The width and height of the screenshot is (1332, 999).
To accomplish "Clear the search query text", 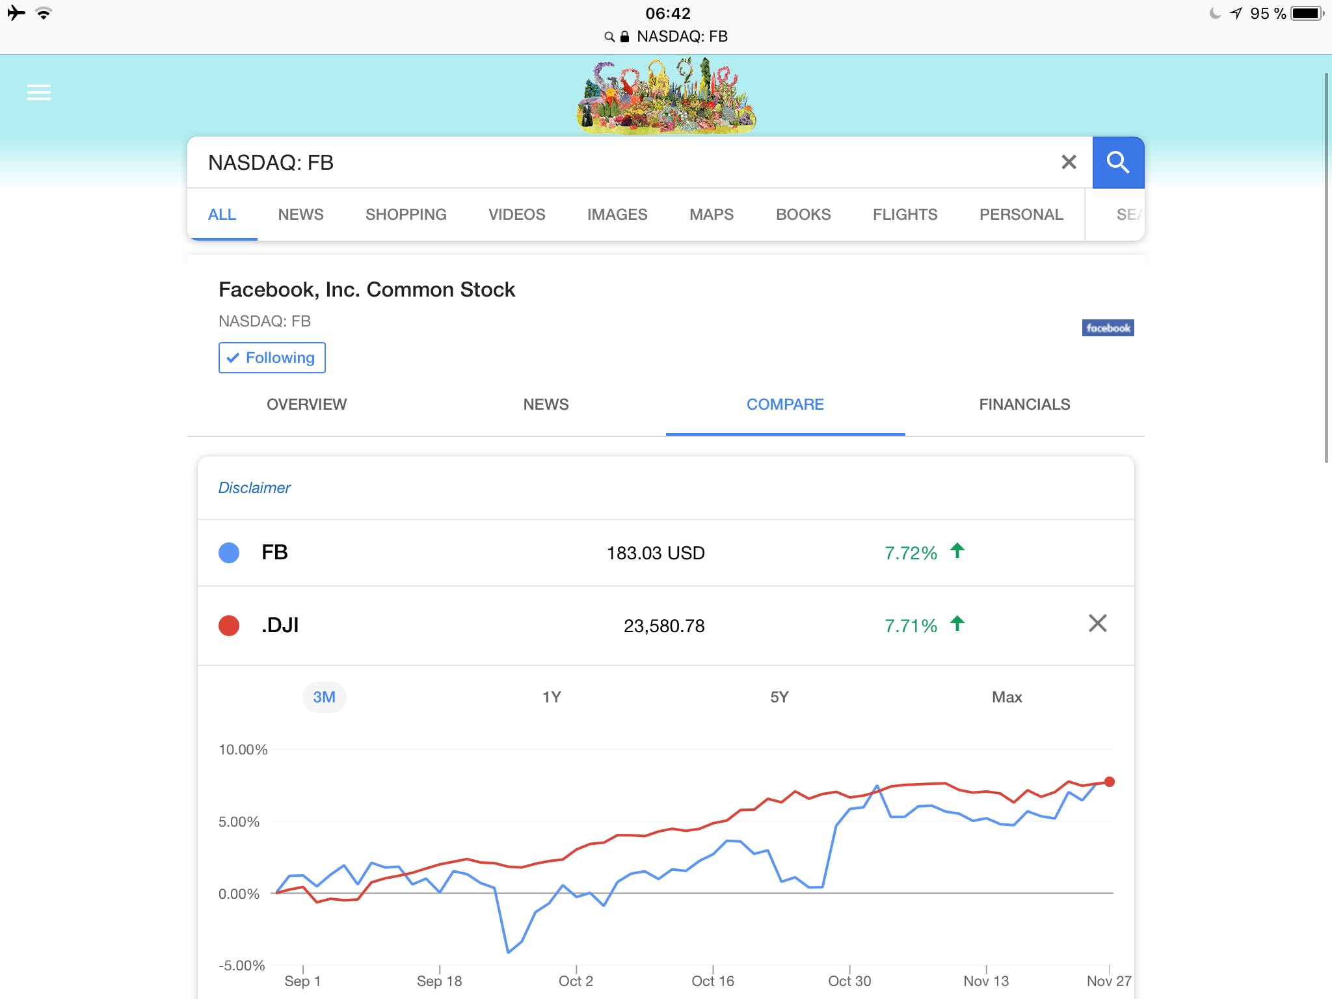I will coord(1069,162).
